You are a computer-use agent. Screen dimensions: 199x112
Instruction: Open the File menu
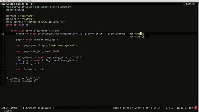(x=2, y=1)
